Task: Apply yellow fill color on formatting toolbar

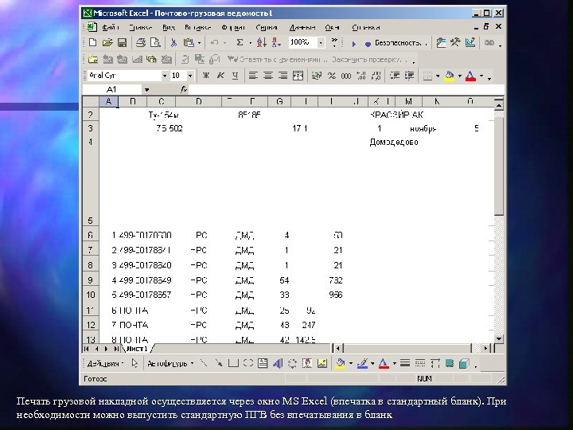Action: [450, 76]
